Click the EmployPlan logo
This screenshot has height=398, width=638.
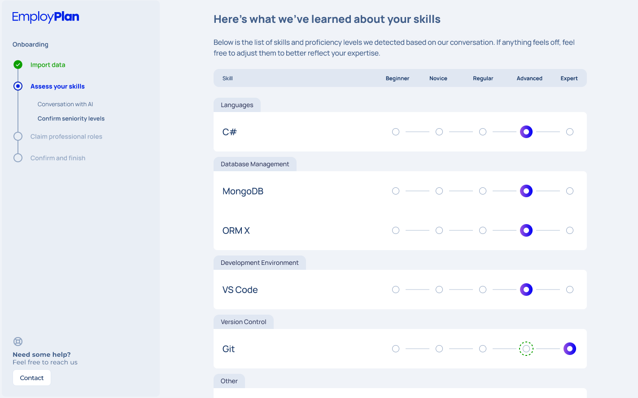[x=46, y=17]
